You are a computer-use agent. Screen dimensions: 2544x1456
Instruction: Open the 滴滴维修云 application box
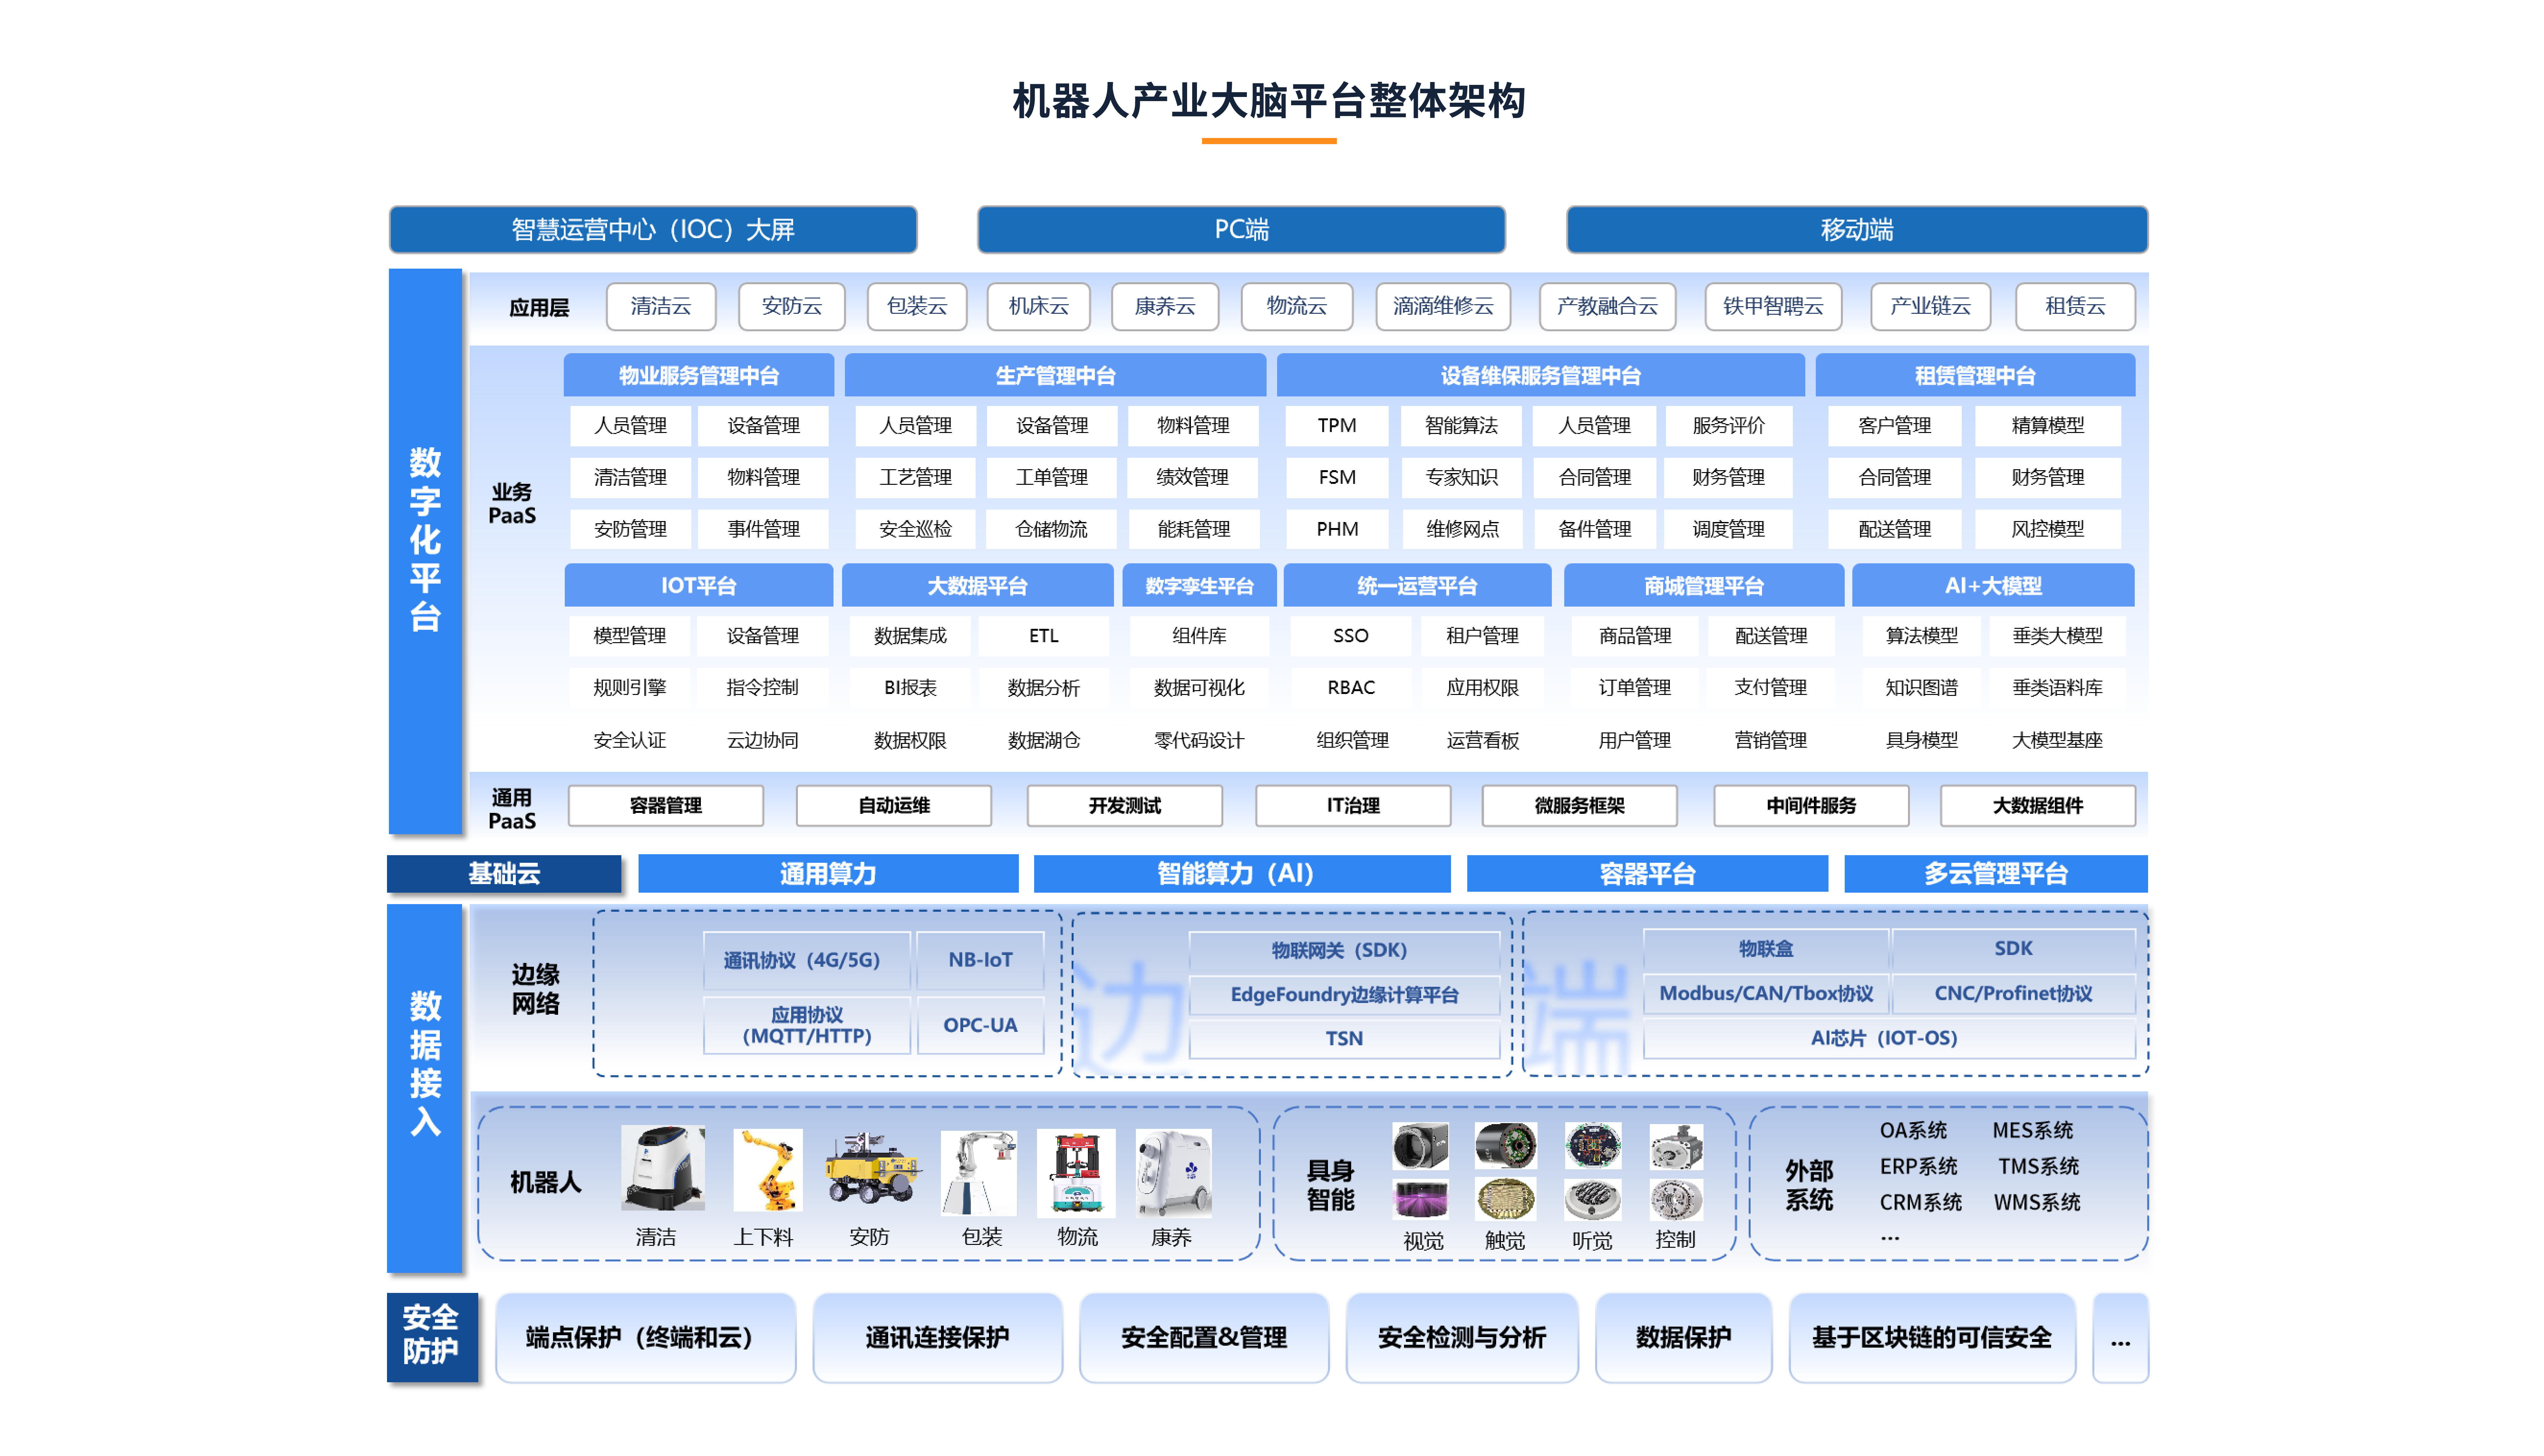[1443, 306]
